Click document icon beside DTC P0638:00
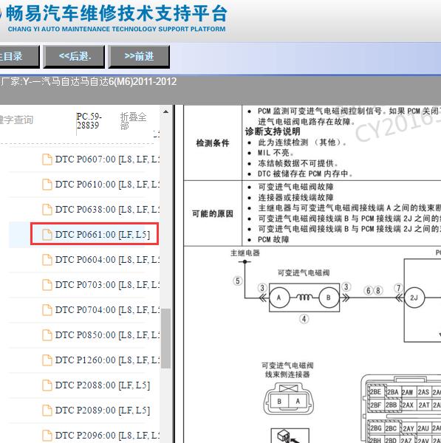This screenshot has height=443, width=441. pos(47,210)
